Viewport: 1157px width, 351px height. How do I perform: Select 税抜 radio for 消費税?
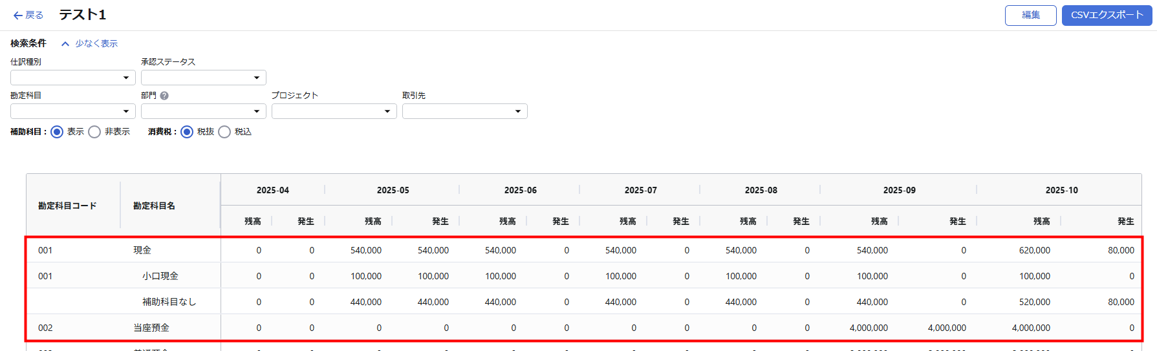[x=187, y=132]
